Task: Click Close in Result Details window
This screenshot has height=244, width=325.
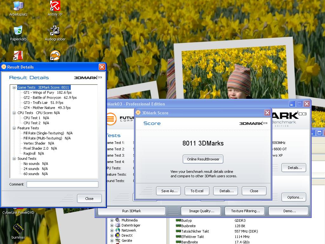Action: point(89,199)
